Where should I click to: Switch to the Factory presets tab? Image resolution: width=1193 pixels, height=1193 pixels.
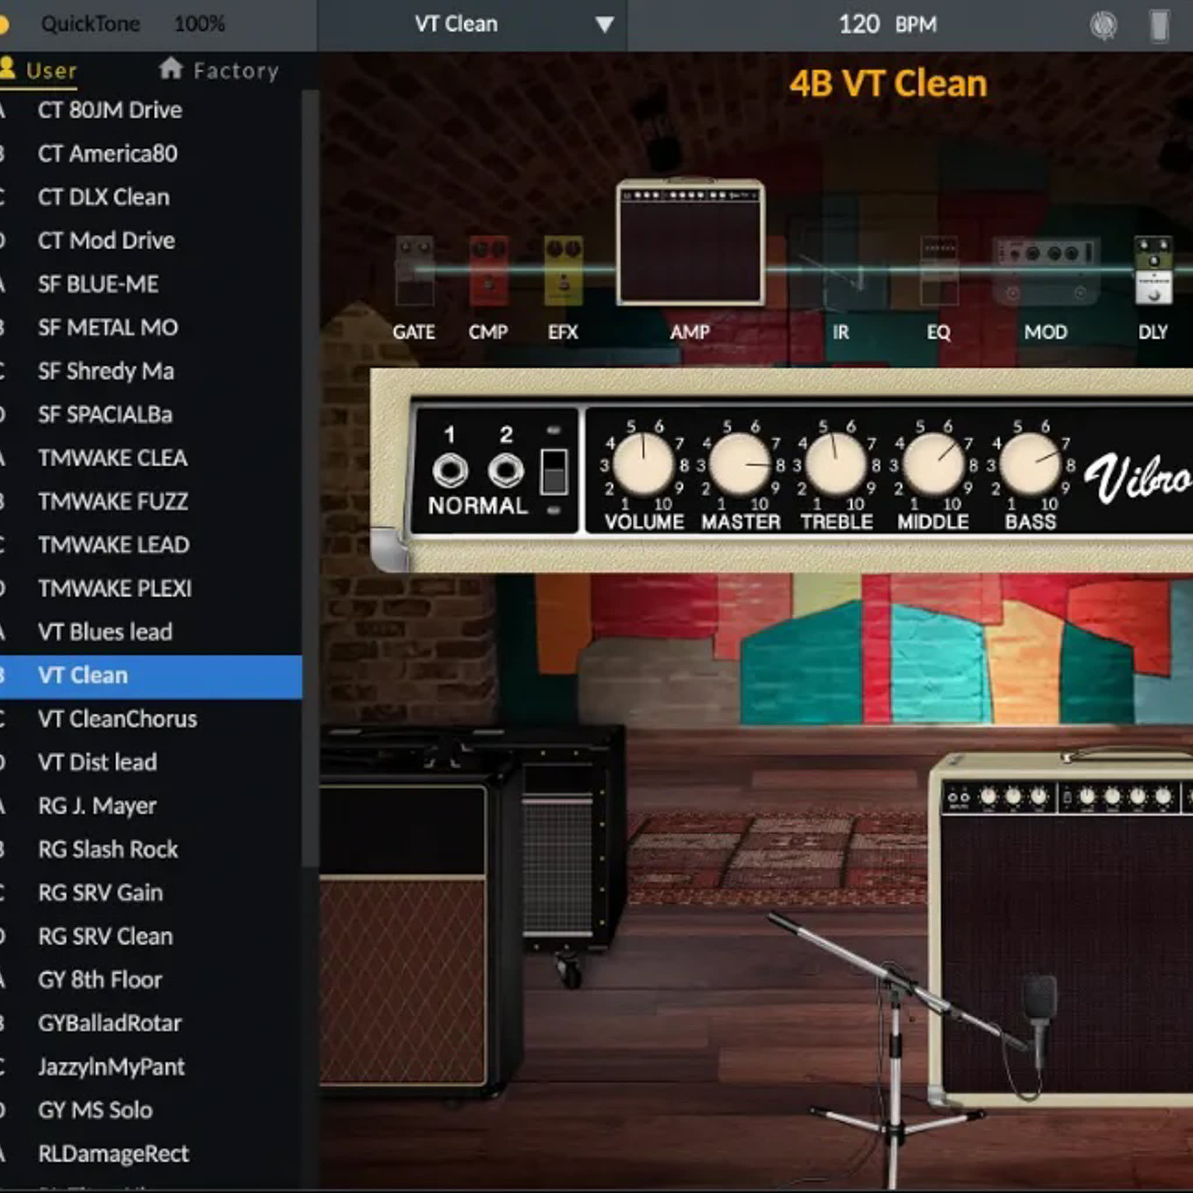pos(219,70)
